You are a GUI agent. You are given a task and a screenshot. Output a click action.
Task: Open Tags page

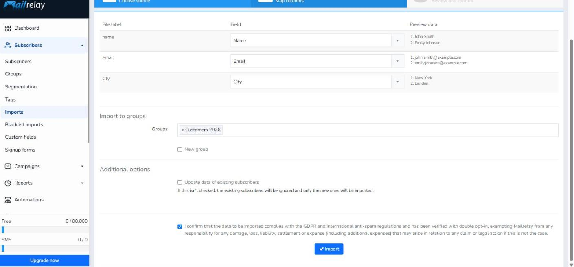pyautogui.click(x=10, y=99)
